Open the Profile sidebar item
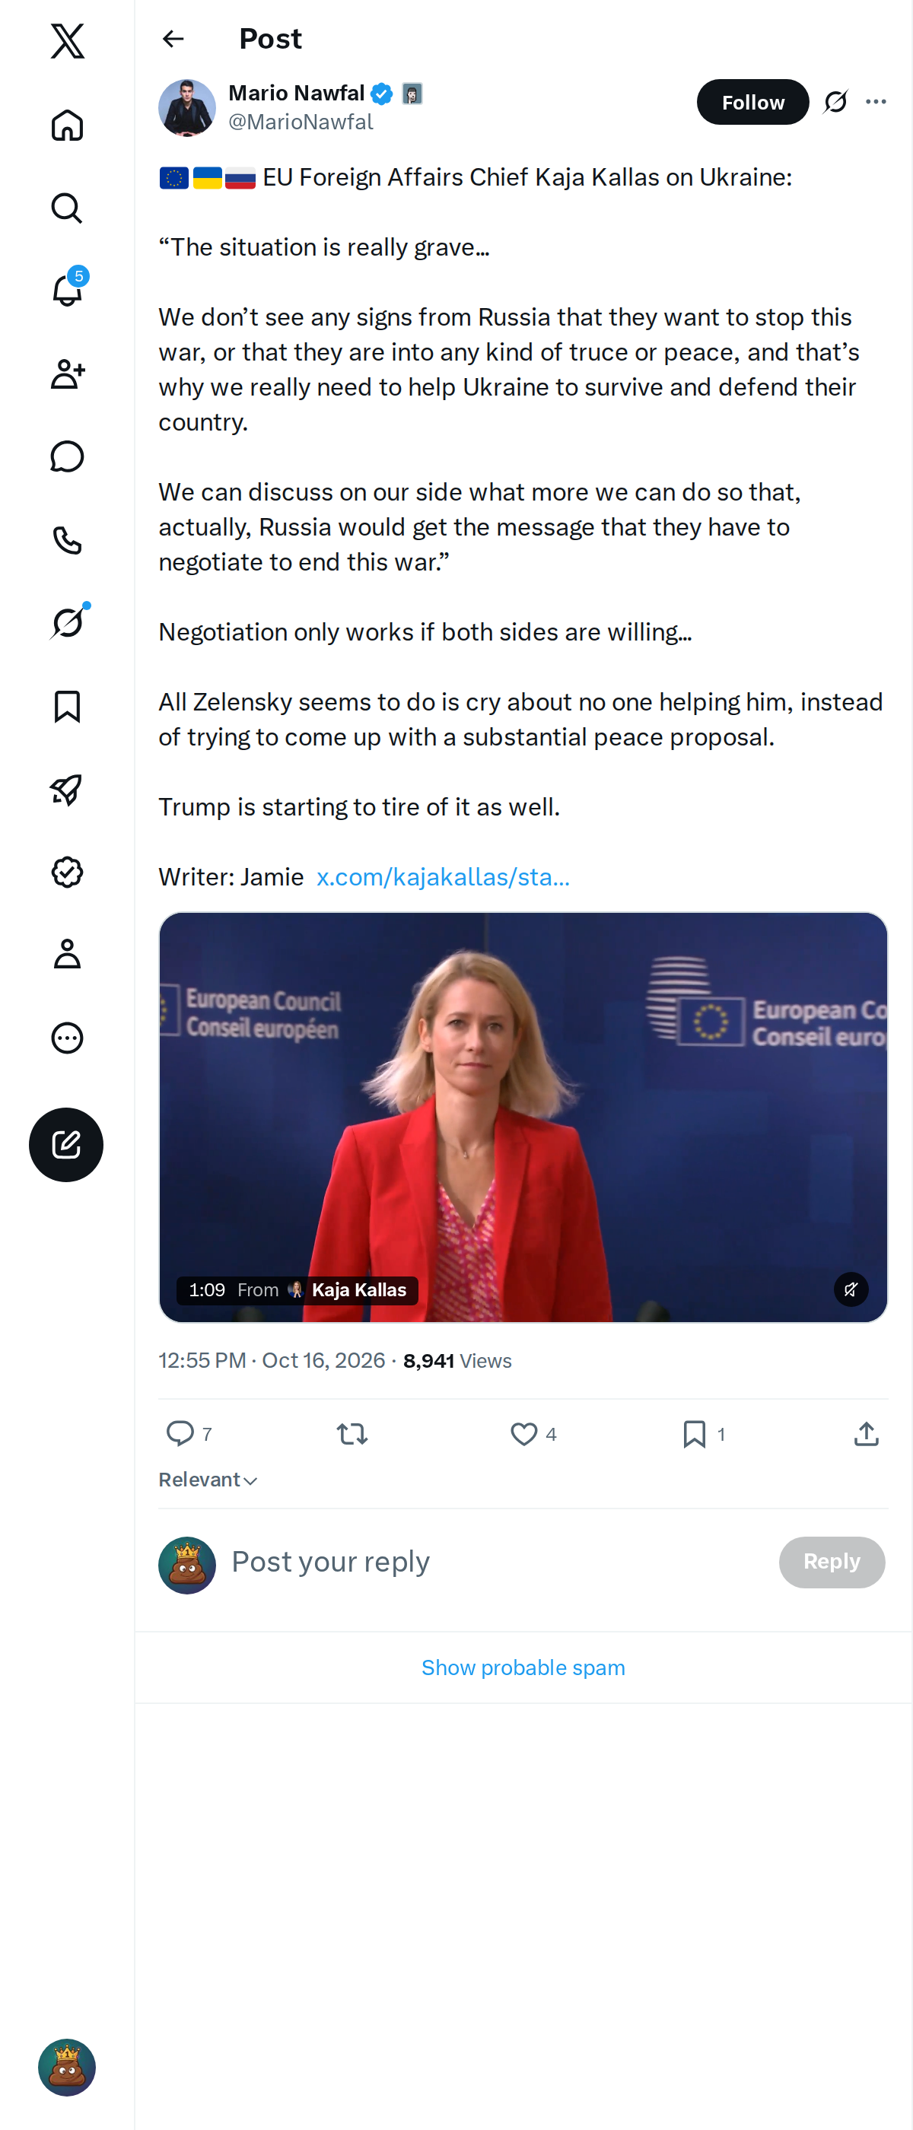This screenshot has height=2130, width=913. (67, 953)
